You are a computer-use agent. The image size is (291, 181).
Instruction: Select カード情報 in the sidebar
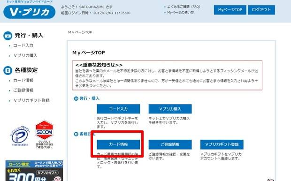23,80
